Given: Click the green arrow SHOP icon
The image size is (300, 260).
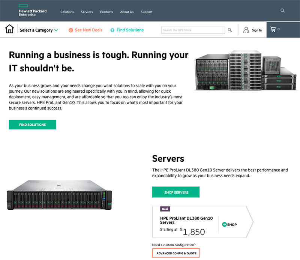Looking at the screenshot, I should [x=224, y=224].
